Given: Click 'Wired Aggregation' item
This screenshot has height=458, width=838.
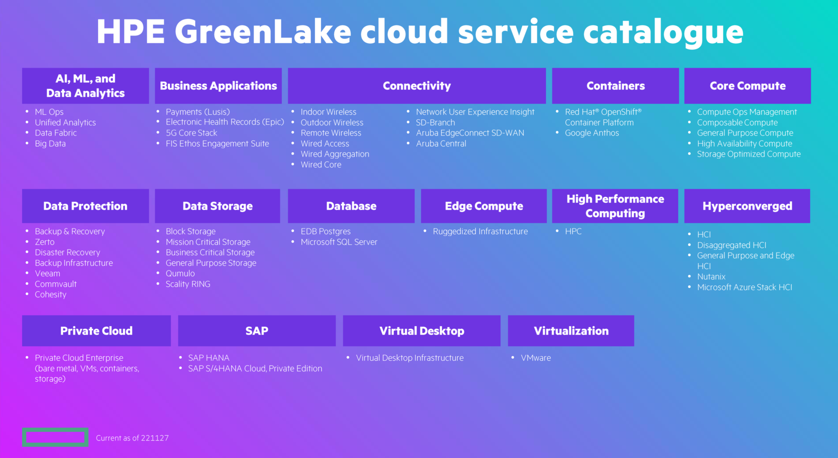Looking at the screenshot, I should click(x=335, y=154).
